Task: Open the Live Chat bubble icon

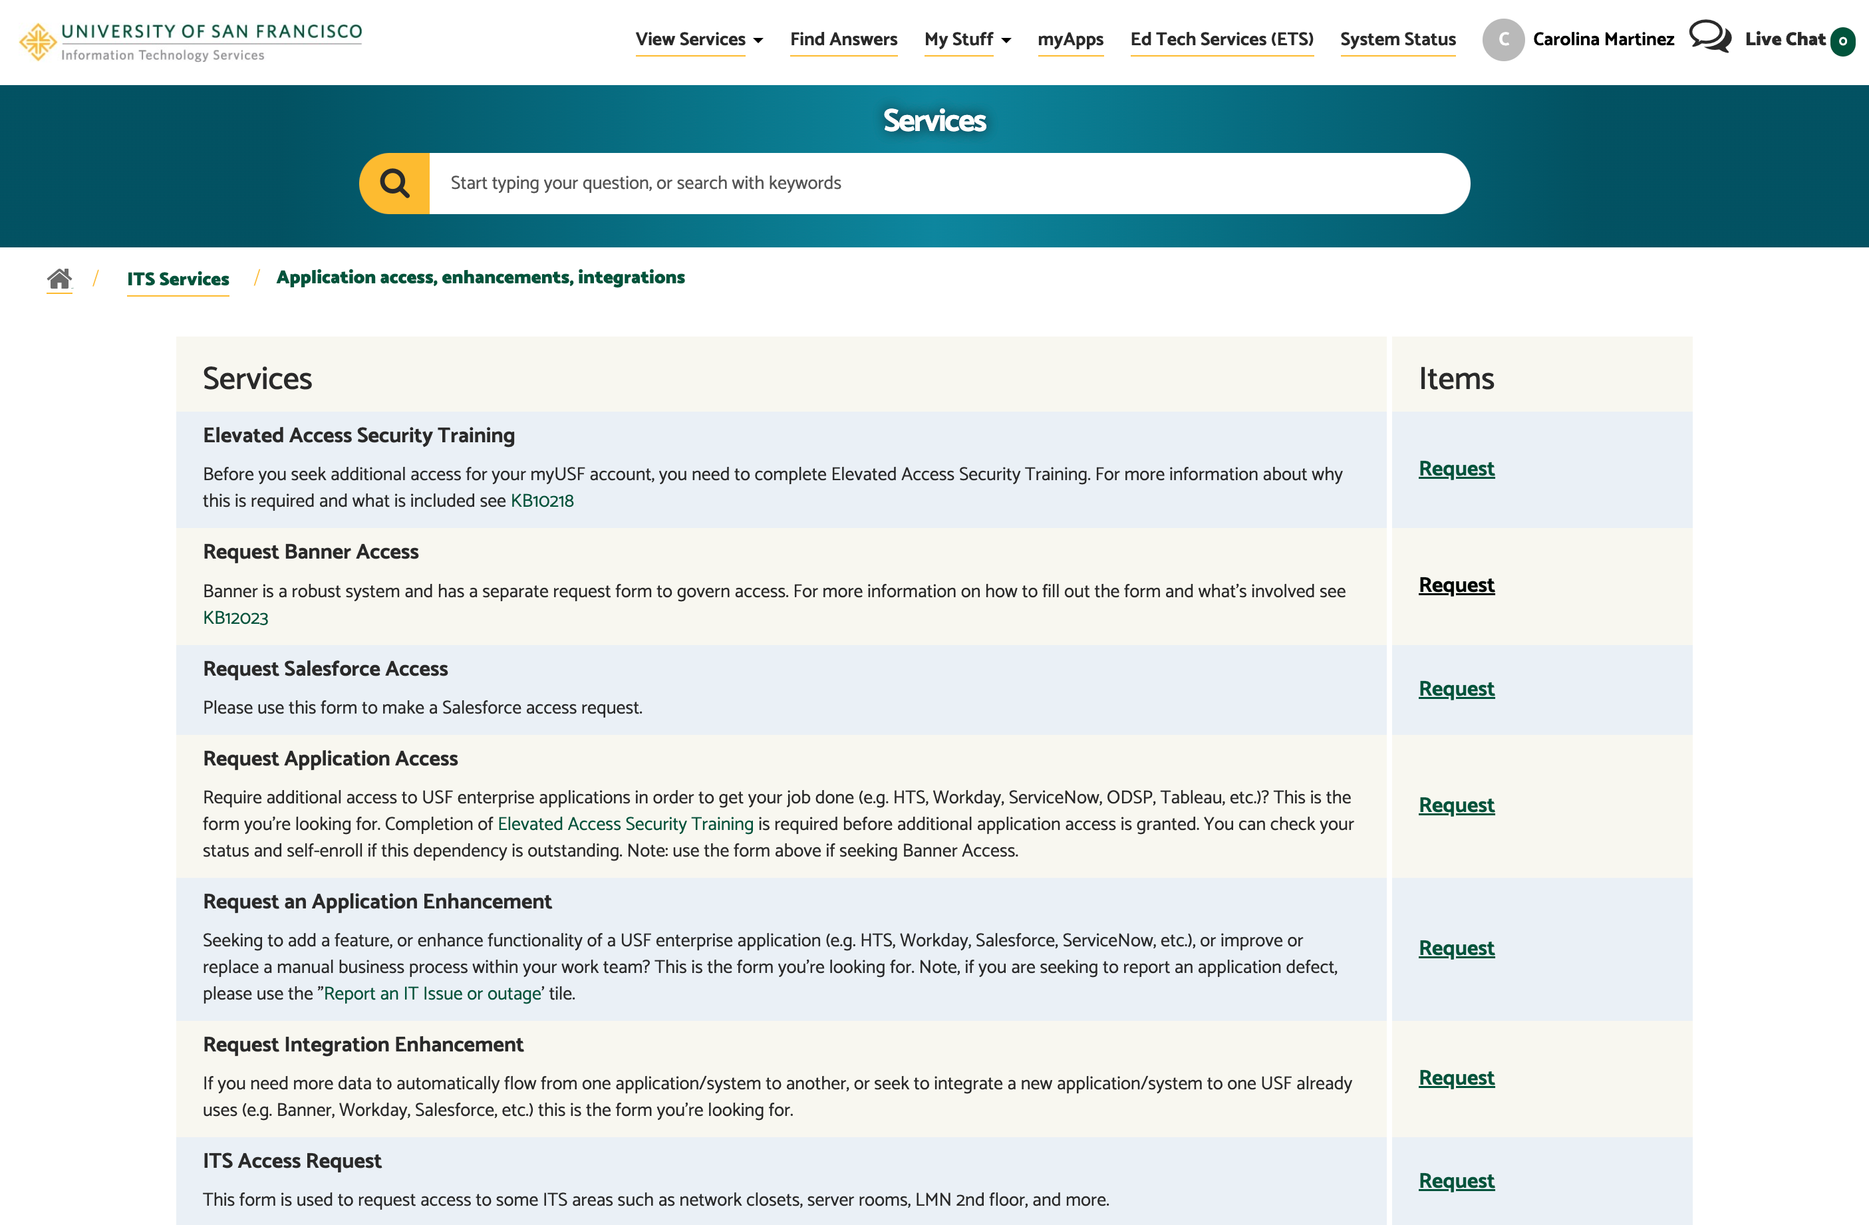Action: click(x=1709, y=37)
